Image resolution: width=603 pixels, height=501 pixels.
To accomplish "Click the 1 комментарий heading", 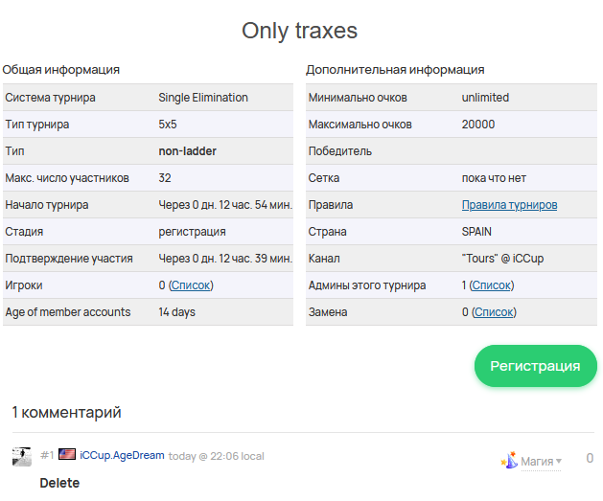I will (66, 412).
